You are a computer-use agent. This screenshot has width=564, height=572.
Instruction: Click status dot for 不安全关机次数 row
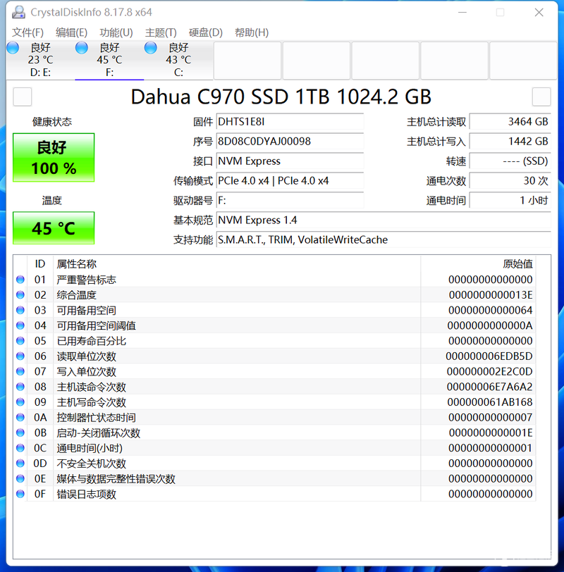20,464
